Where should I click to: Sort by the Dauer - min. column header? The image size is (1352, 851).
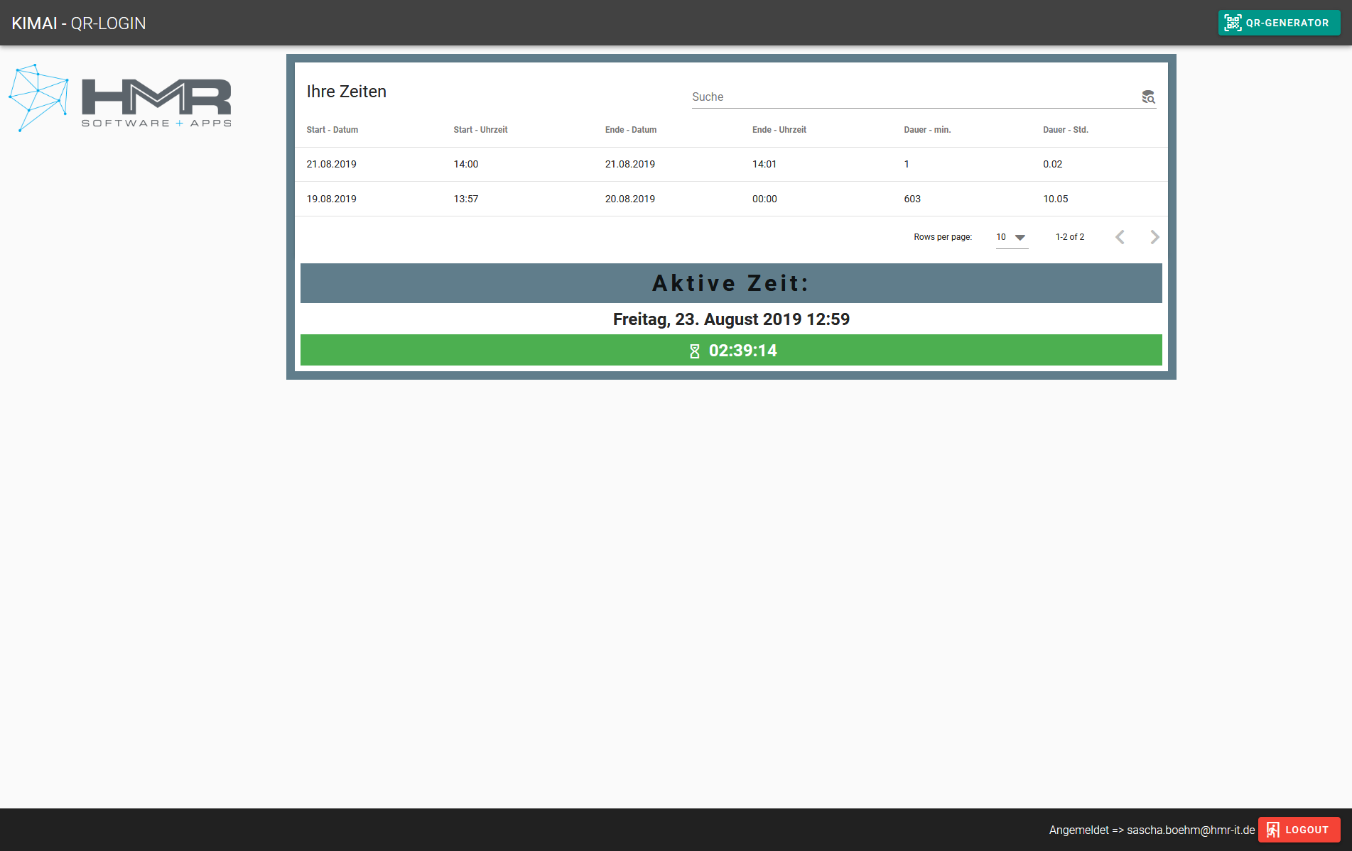click(926, 130)
